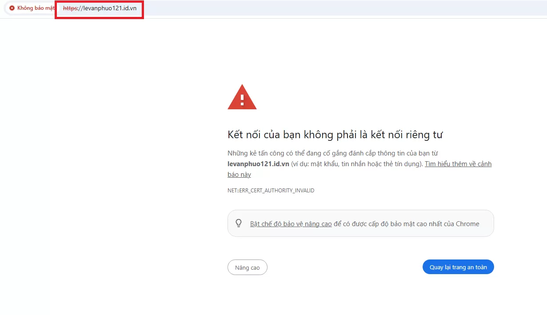Click the lightbulb icon in the tip box
This screenshot has width=547, height=315.
point(239,223)
